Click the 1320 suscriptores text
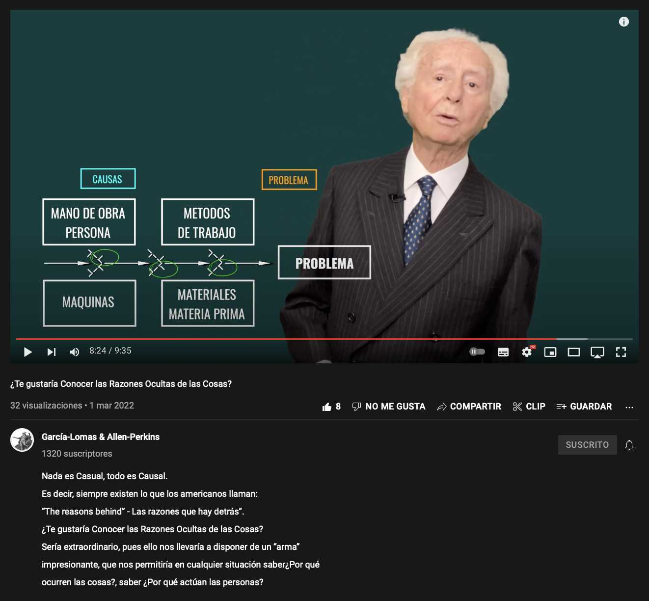This screenshot has width=649, height=601. click(77, 454)
